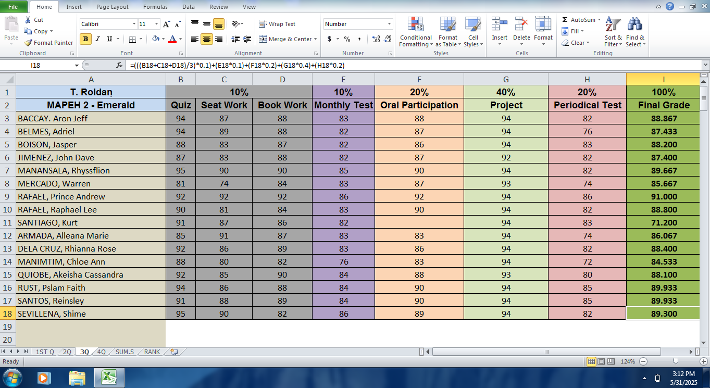
Task: Align text to the right
Action: (x=219, y=39)
